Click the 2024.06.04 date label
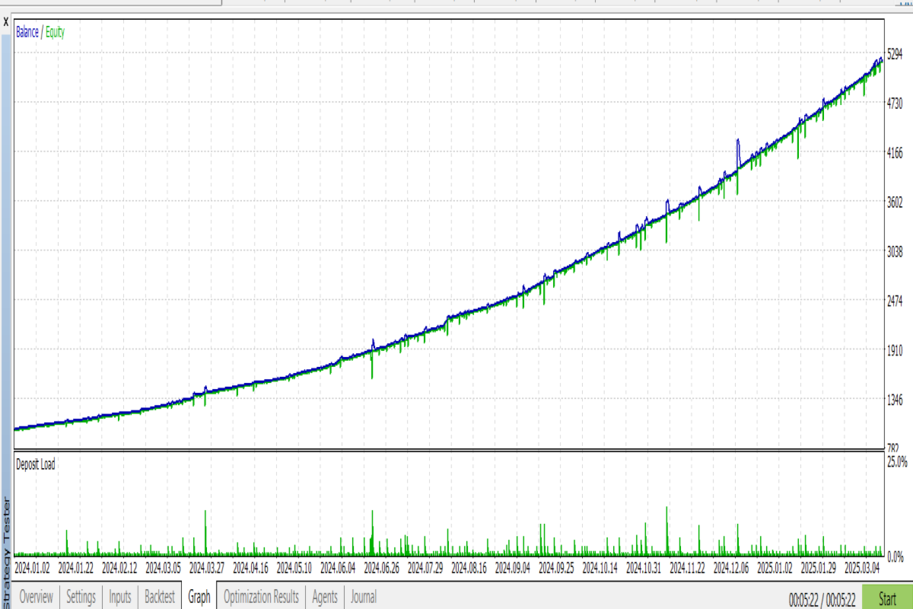The width and height of the screenshot is (913, 609). pyautogui.click(x=338, y=567)
